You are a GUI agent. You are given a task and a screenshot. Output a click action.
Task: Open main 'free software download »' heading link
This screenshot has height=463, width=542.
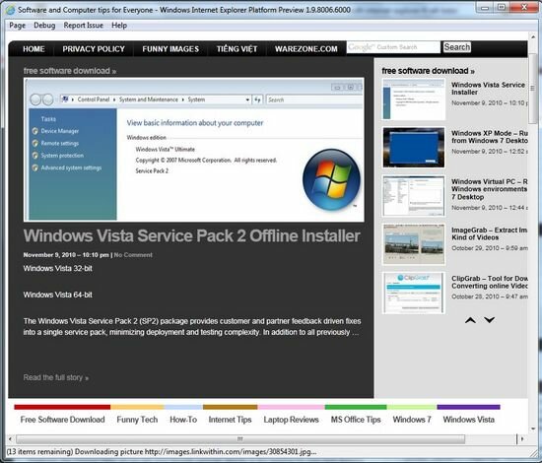click(x=70, y=71)
